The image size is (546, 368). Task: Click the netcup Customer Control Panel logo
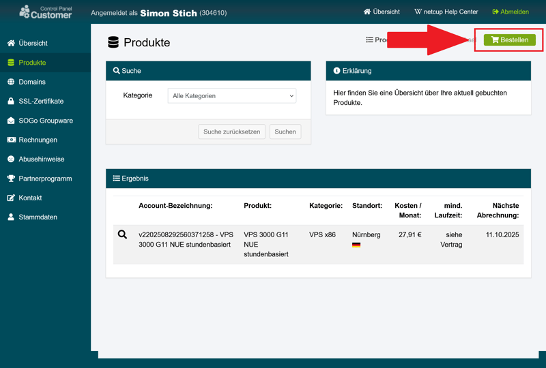click(45, 12)
